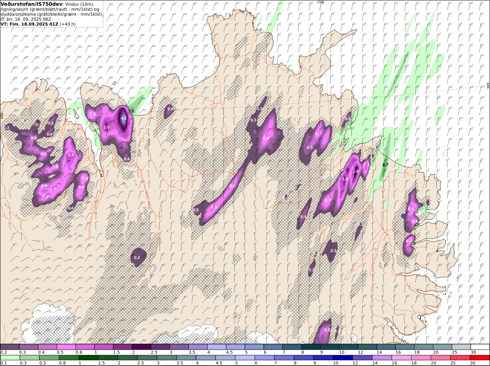This screenshot has height=366, width=490.
Task: Select the pale green 0.1 swatch in rain legend
Action: tap(10, 358)
